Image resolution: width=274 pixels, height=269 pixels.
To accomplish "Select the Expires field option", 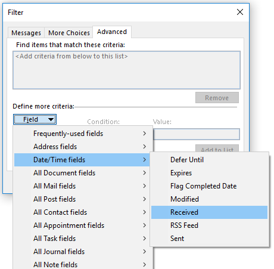I will click(209, 173).
